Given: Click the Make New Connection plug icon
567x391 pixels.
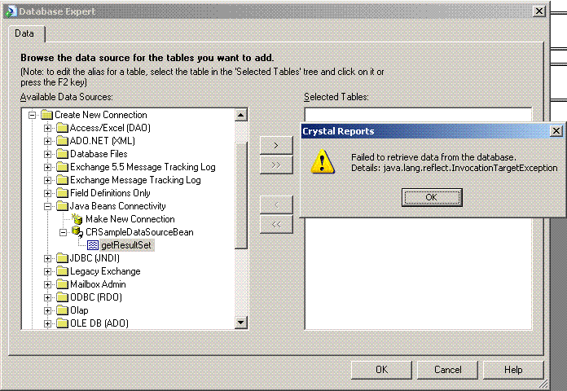Looking at the screenshot, I should 77,219.
